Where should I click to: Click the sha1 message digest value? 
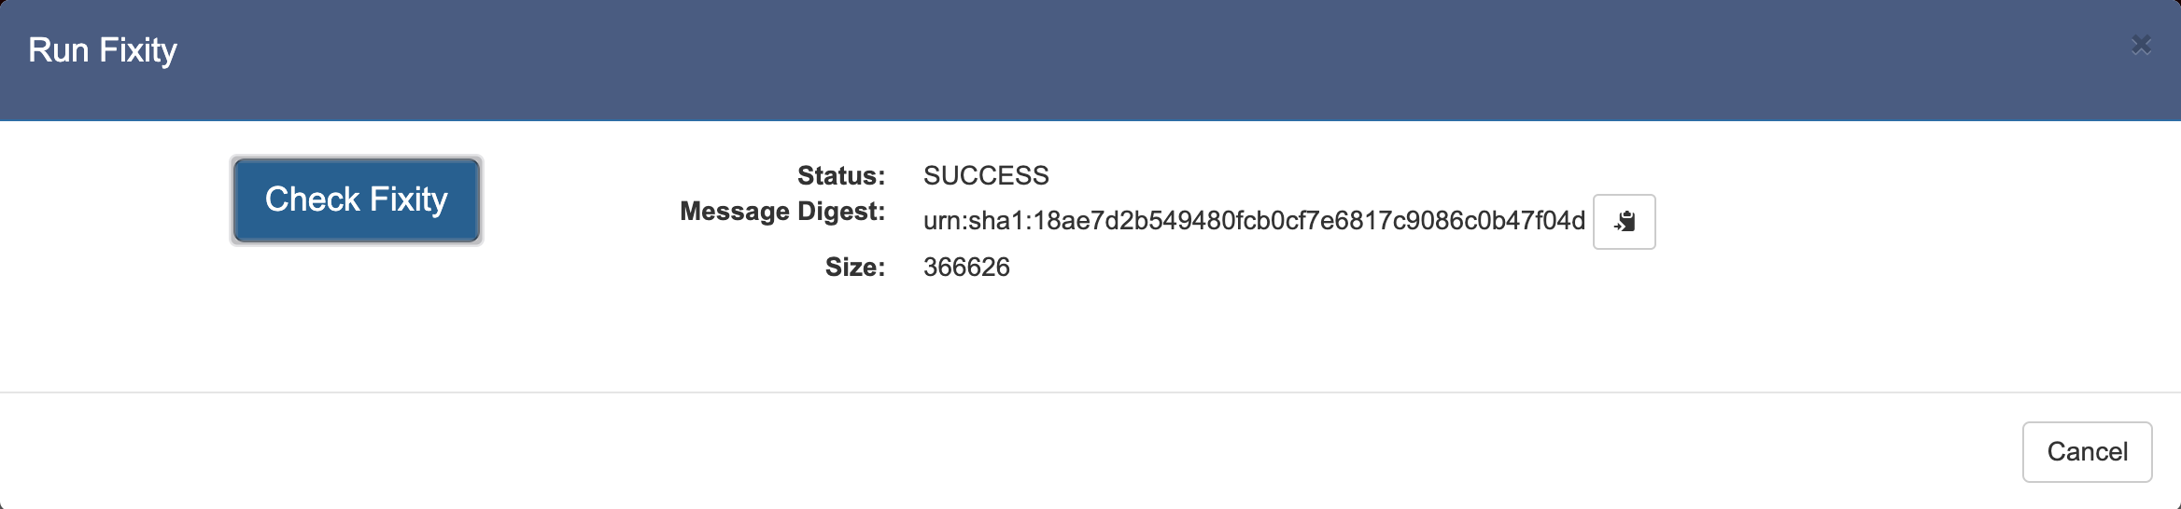[1253, 221]
